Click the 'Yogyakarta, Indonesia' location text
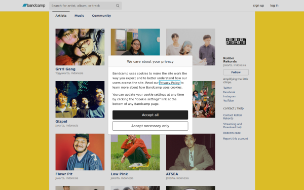The height and width of the screenshot is (190, 304). point(69,73)
